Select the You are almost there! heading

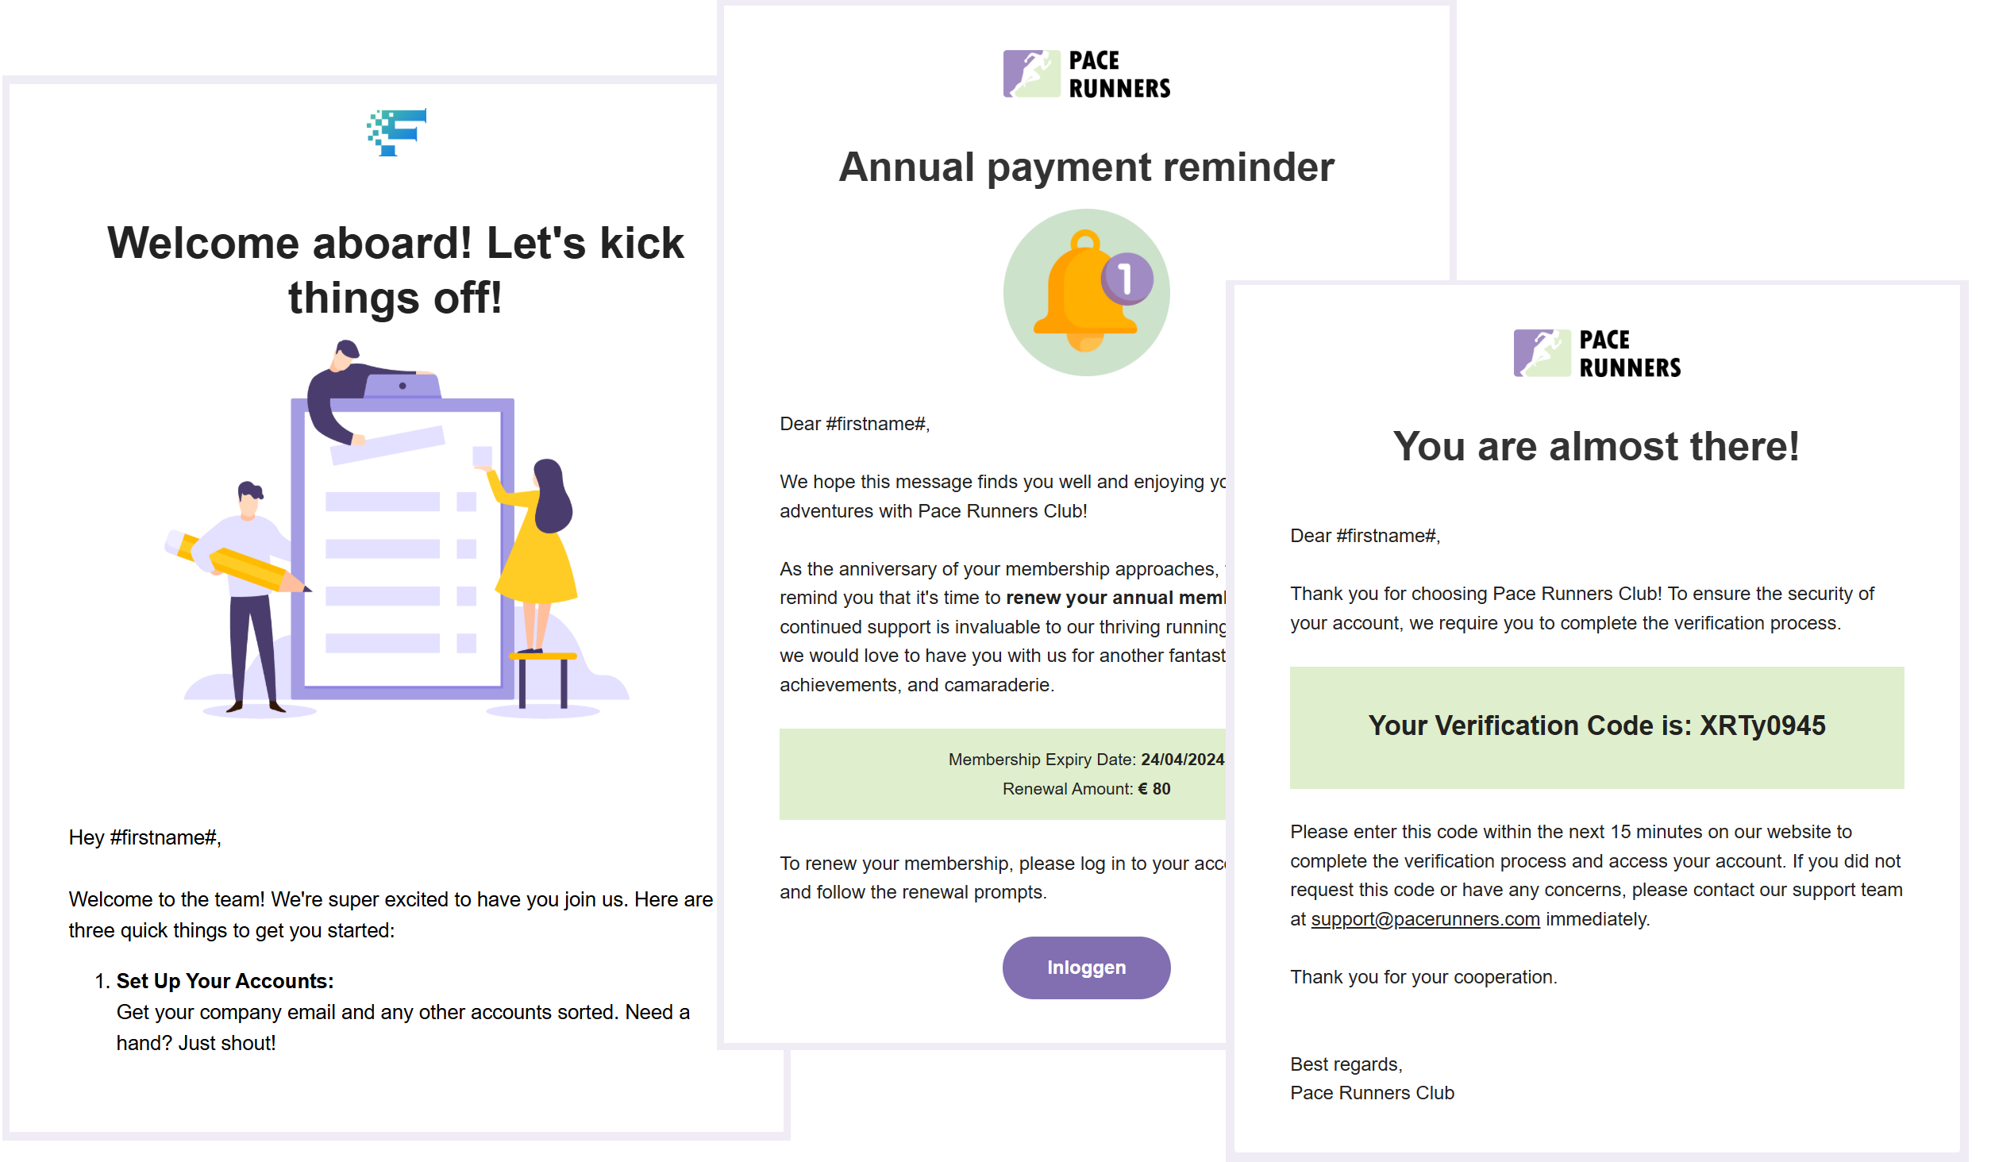pyautogui.click(x=1596, y=446)
